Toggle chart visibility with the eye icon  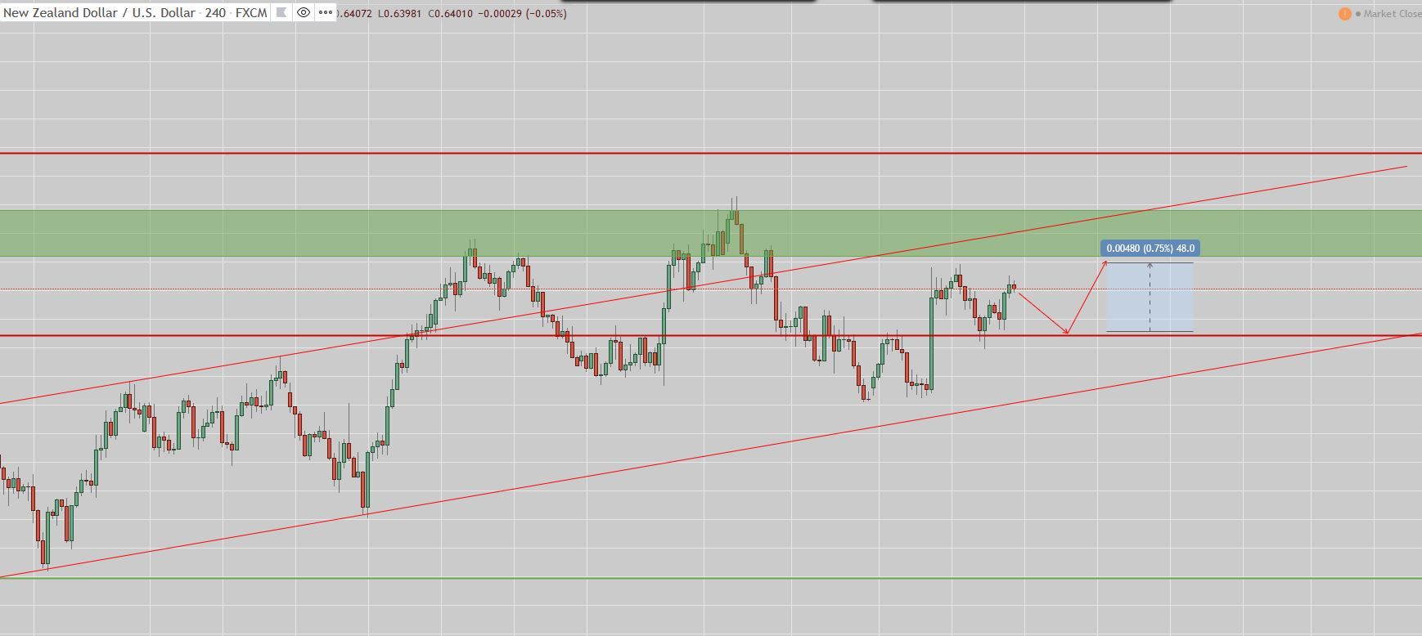pyautogui.click(x=304, y=13)
